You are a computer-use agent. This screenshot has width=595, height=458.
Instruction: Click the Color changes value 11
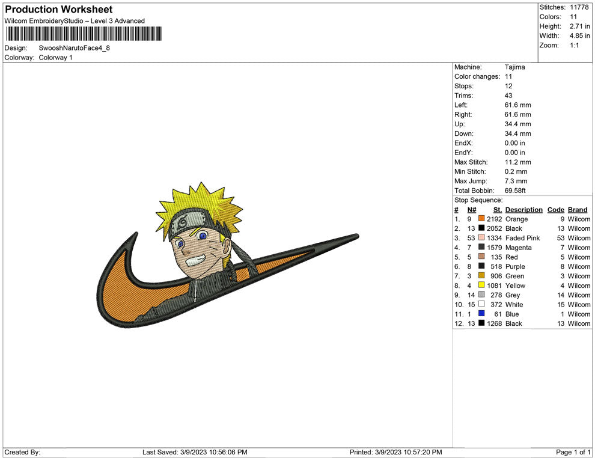tap(508, 77)
